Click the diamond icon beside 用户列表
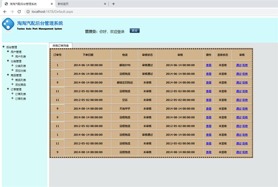Screen dimensions: 278x187 (x=12, y=56)
